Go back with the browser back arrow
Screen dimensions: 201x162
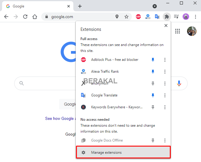coord(6,17)
